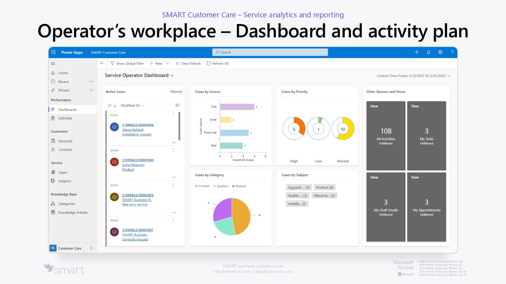Open the Power Apps app launcher waffle

(x=53, y=52)
